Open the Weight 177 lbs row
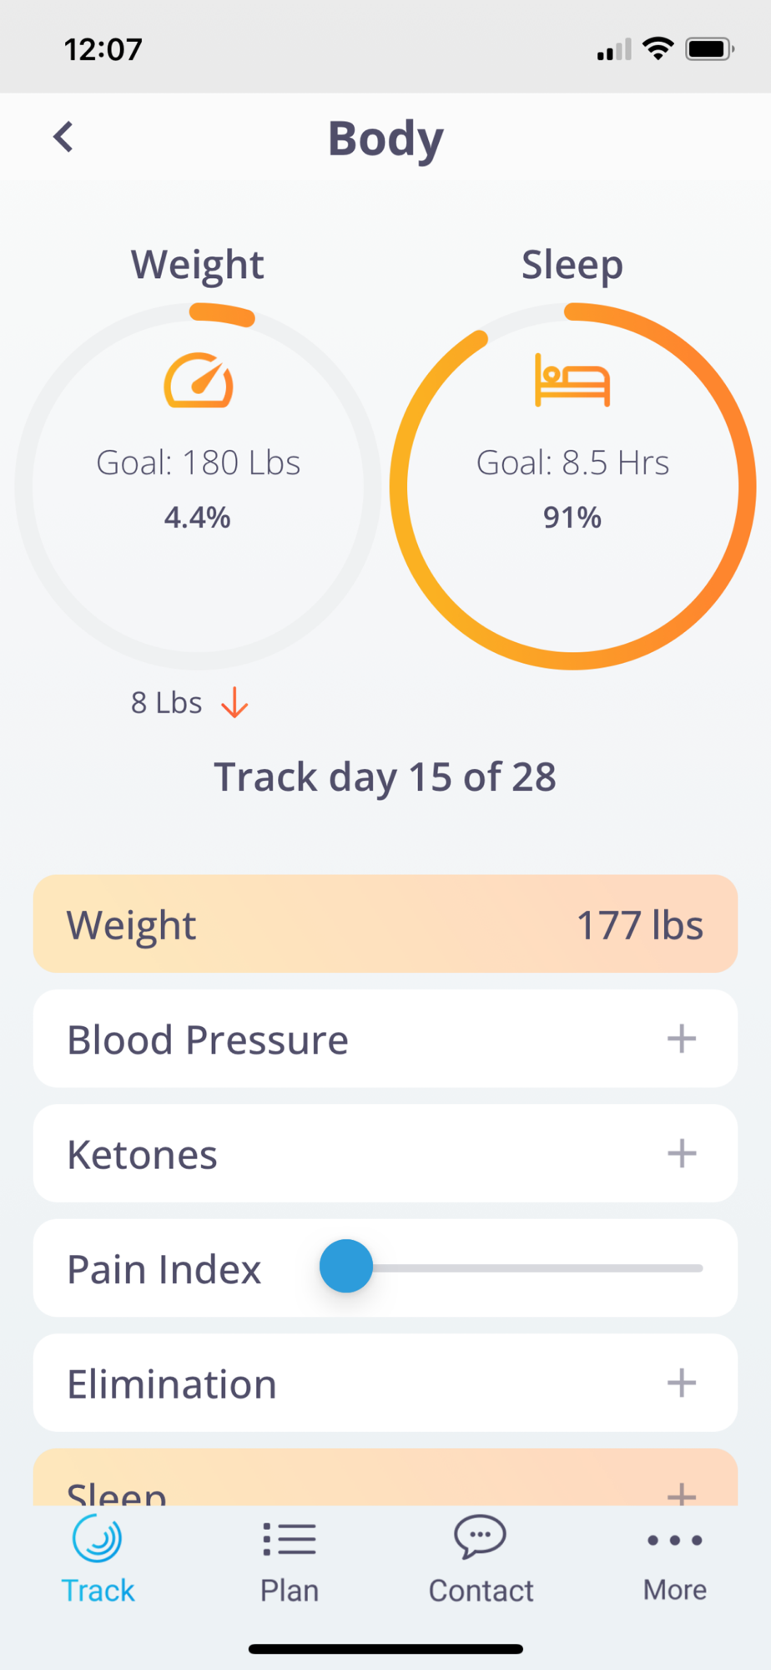The height and width of the screenshot is (1670, 771). (385, 924)
